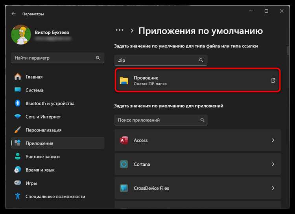Screen dimensions: 295x214
Task: Expand the breadcrumb ellipsis menu
Action: pos(120,30)
